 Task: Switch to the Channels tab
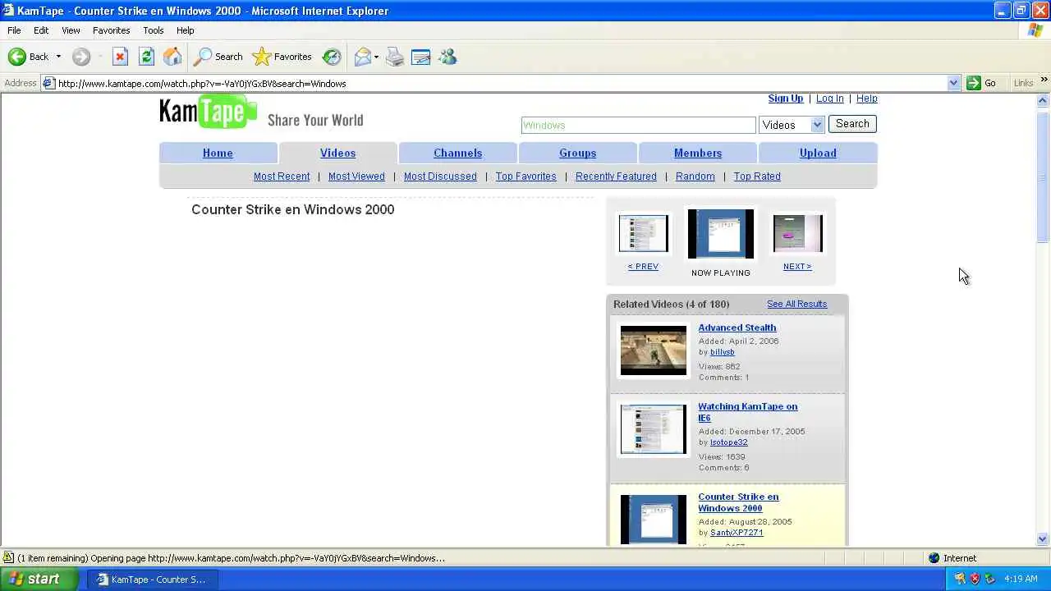point(457,153)
